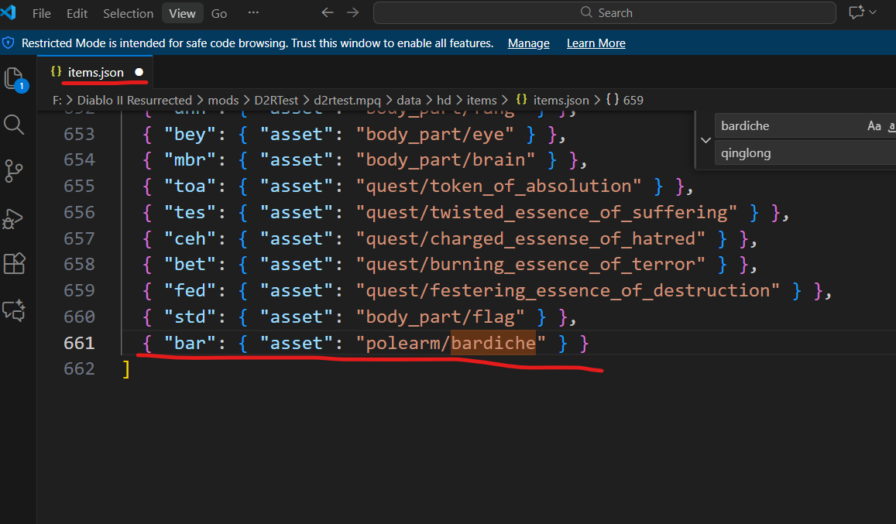Click the Copilot chat icon in title bar
The height and width of the screenshot is (524, 896).
[857, 13]
